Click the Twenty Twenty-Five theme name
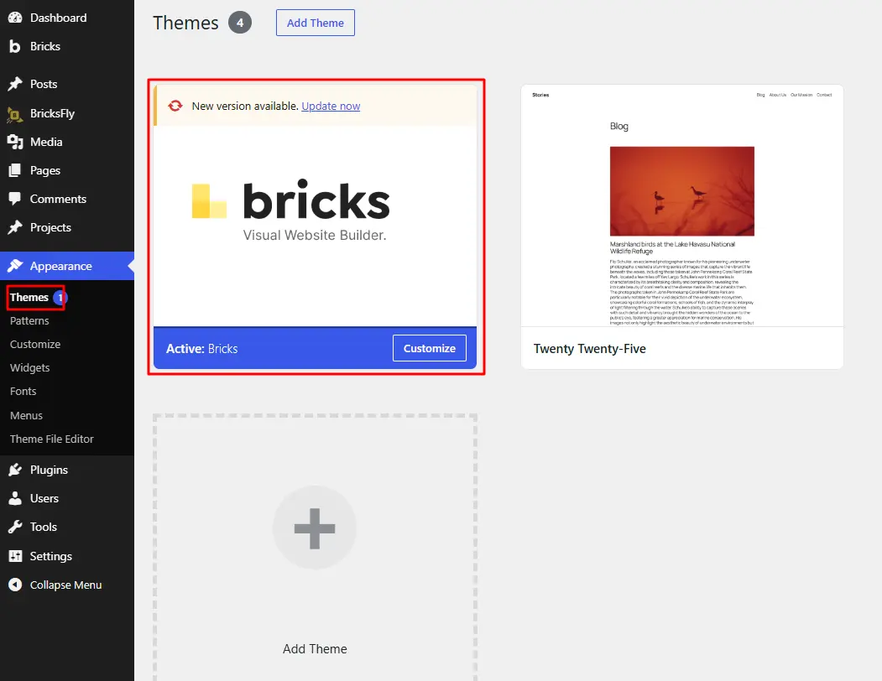This screenshot has width=882, height=681. (589, 349)
